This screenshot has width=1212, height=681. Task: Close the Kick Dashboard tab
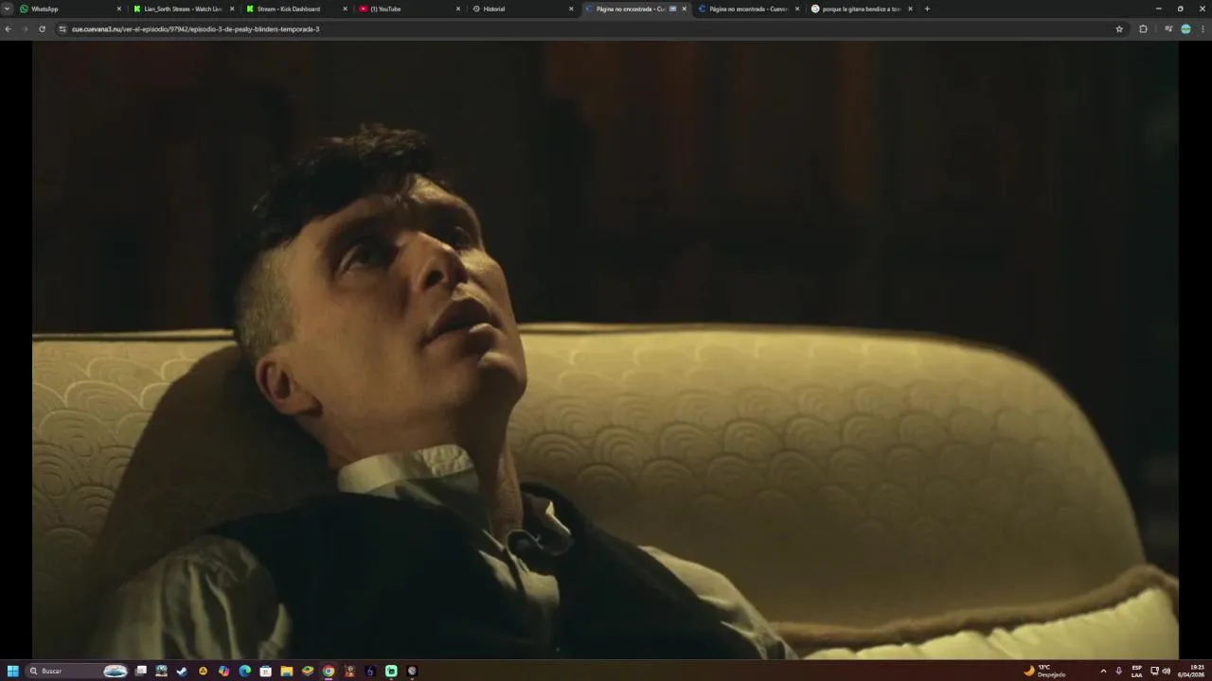click(345, 9)
